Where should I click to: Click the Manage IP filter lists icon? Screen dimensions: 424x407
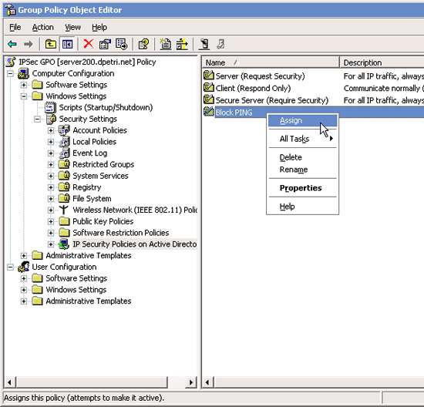tap(182, 44)
